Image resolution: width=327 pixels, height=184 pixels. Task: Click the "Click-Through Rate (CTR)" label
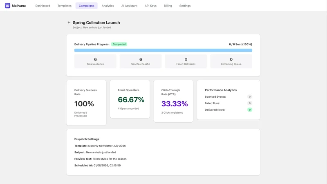point(170,92)
